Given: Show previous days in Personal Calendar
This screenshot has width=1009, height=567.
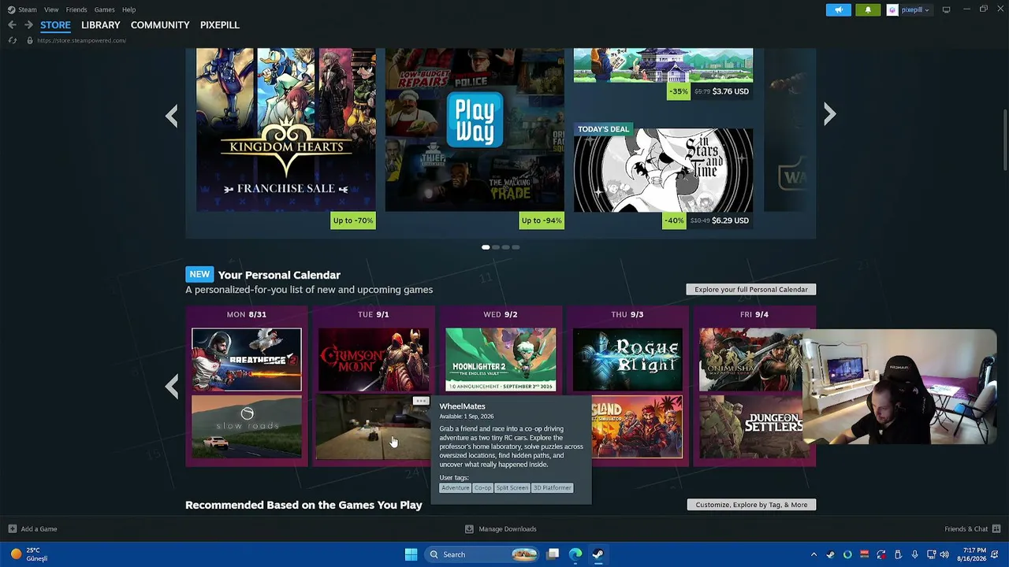Looking at the screenshot, I should pos(172,386).
